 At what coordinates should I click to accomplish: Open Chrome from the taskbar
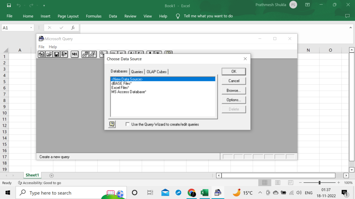191,193
